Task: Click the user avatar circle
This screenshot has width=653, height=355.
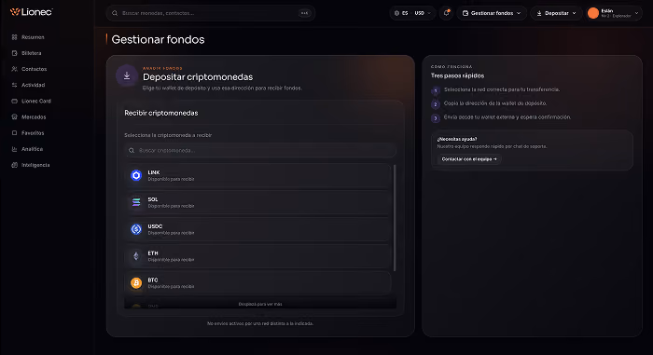Action: point(593,13)
